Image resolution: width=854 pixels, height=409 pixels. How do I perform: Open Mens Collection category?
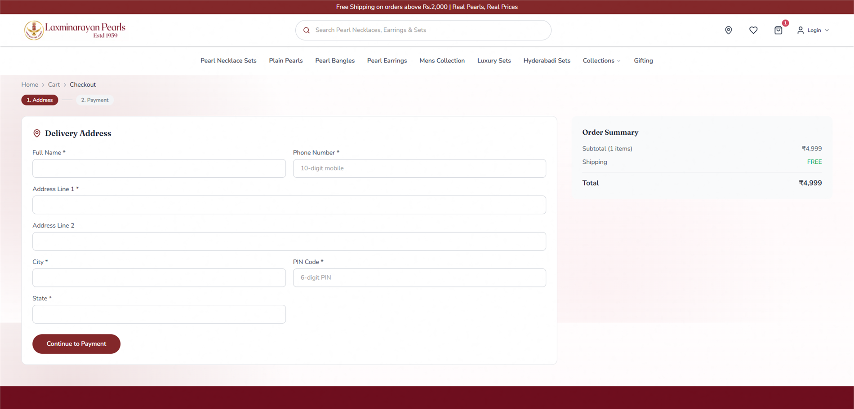(x=442, y=61)
